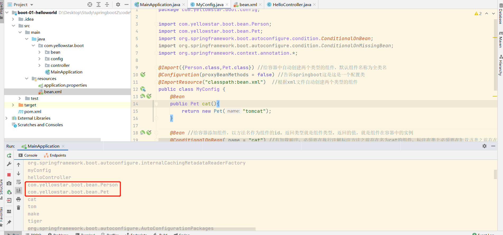Screen dimensions: 503x235
Task: Go to next highlighted error arrow
Action: [493, 13]
